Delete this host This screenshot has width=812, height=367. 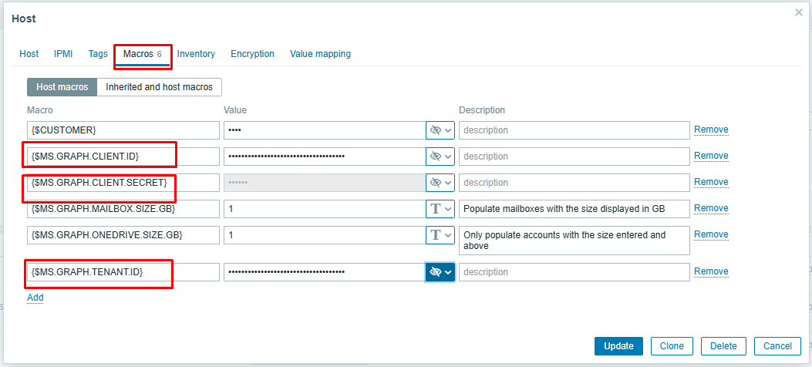(723, 346)
